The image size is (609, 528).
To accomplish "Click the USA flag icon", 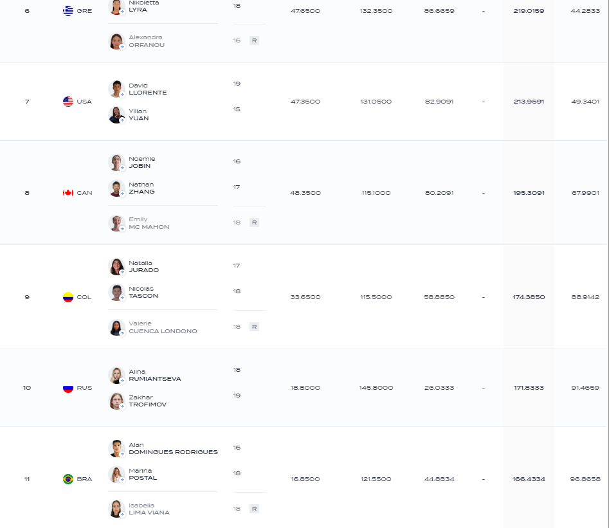I will point(68,102).
